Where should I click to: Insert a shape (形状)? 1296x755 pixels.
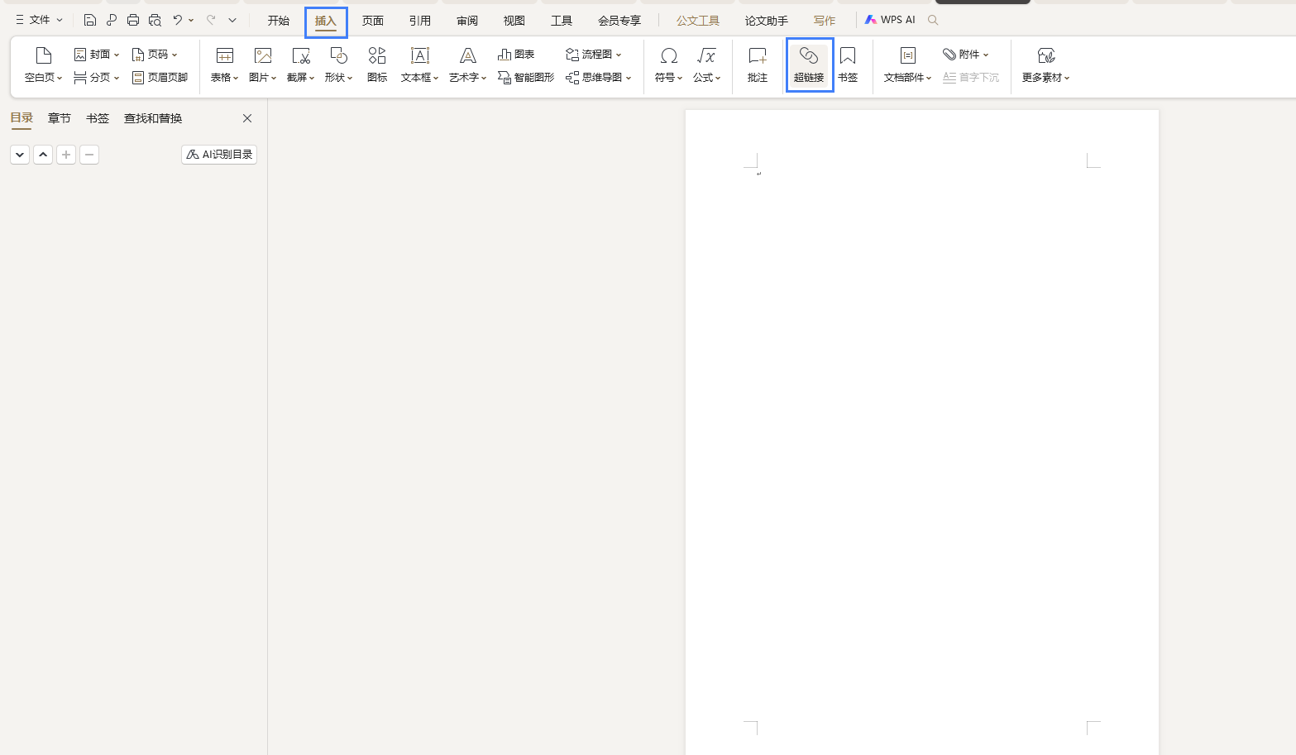click(338, 65)
